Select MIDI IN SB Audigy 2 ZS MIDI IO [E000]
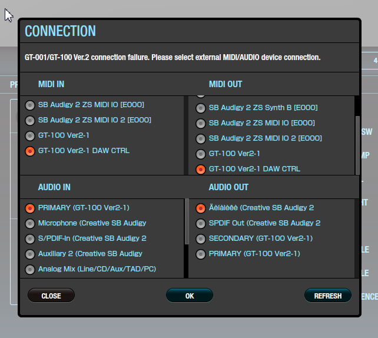Viewport: 378px width, 338px height. [x=30, y=105]
